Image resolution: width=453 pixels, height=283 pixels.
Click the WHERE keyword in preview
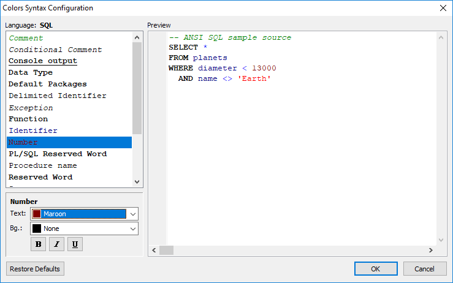click(181, 68)
